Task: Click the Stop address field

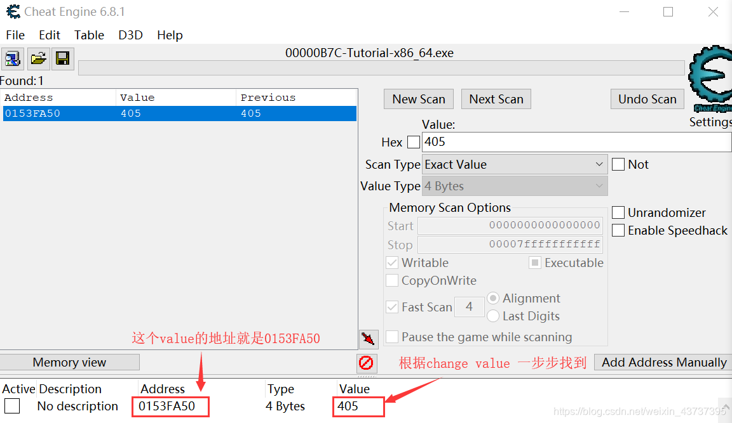Action: pyautogui.click(x=510, y=245)
